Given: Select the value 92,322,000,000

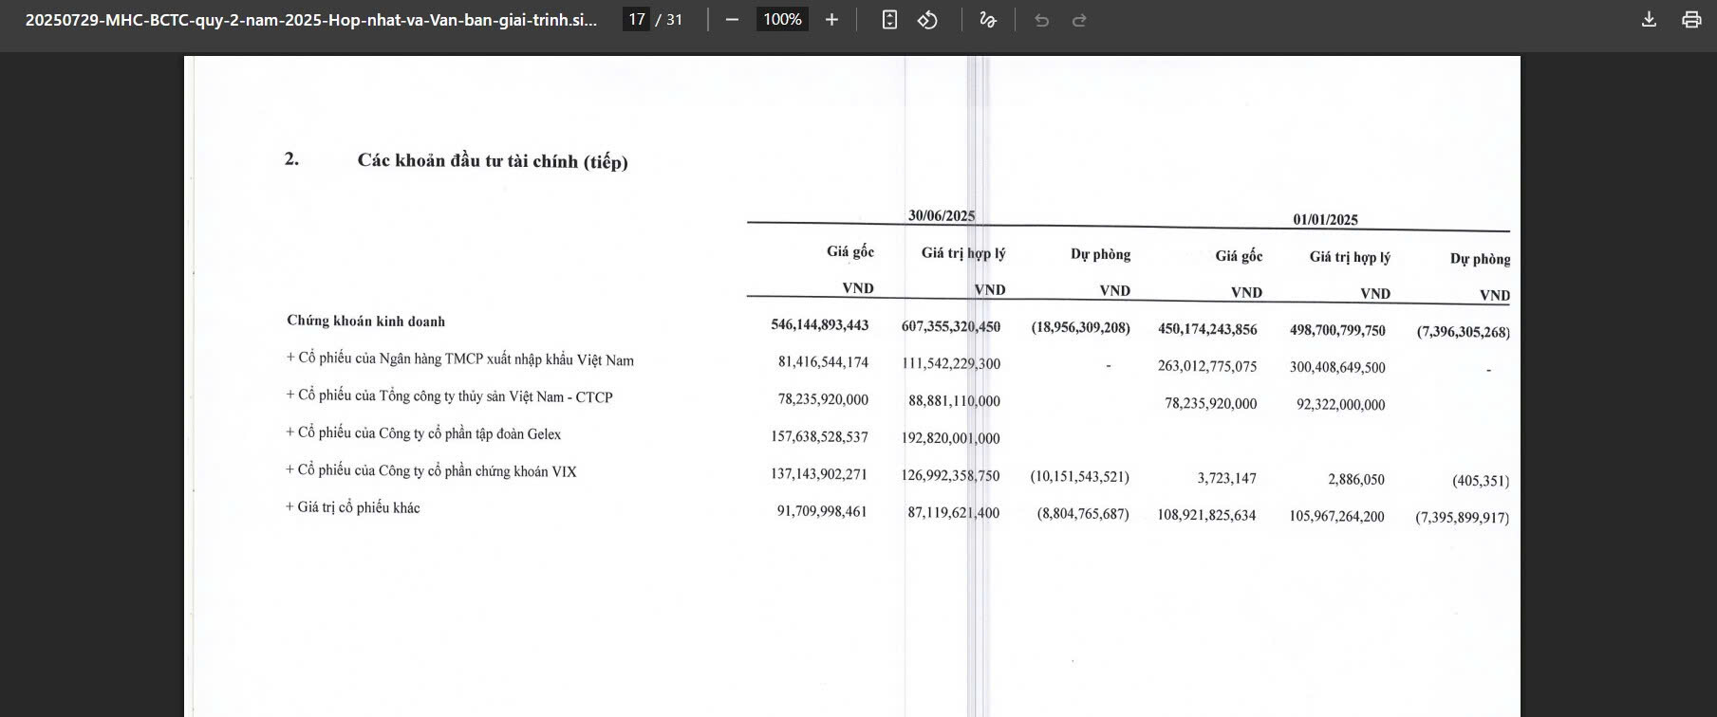Looking at the screenshot, I should 1340,404.
